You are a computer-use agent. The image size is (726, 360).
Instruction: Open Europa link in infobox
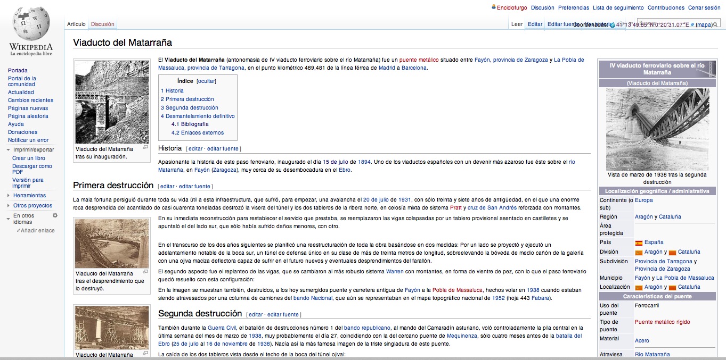click(x=643, y=200)
